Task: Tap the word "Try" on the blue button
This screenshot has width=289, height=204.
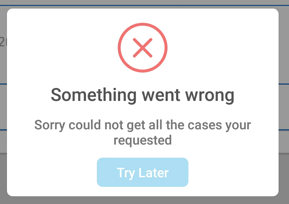Action: point(126,173)
